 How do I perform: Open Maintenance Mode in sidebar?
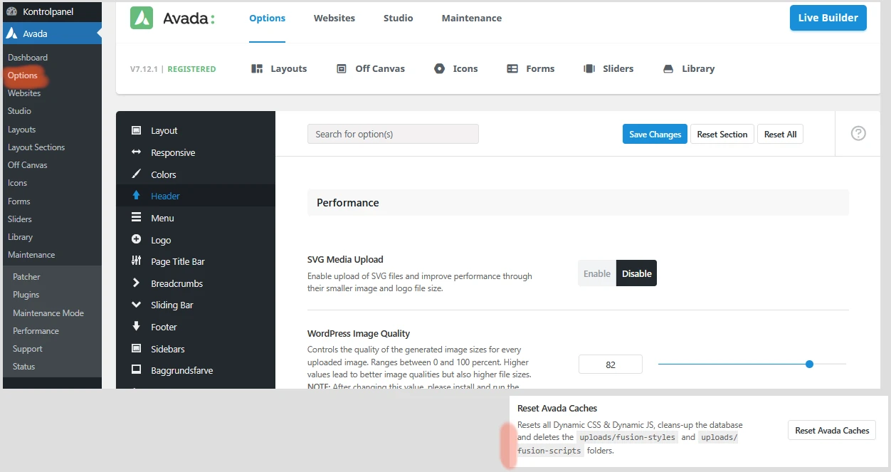point(48,313)
